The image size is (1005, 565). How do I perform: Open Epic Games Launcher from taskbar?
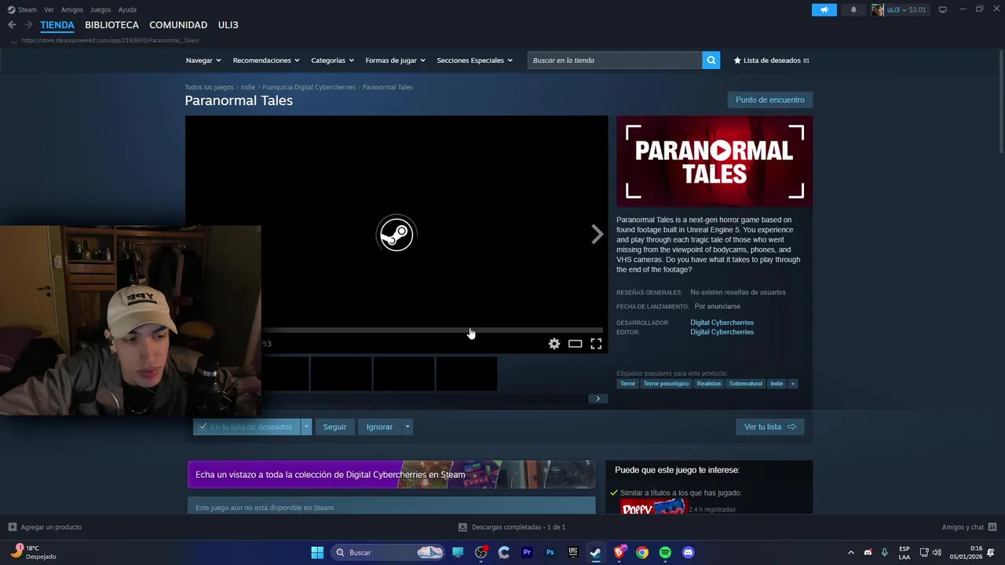click(x=573, y=552)
